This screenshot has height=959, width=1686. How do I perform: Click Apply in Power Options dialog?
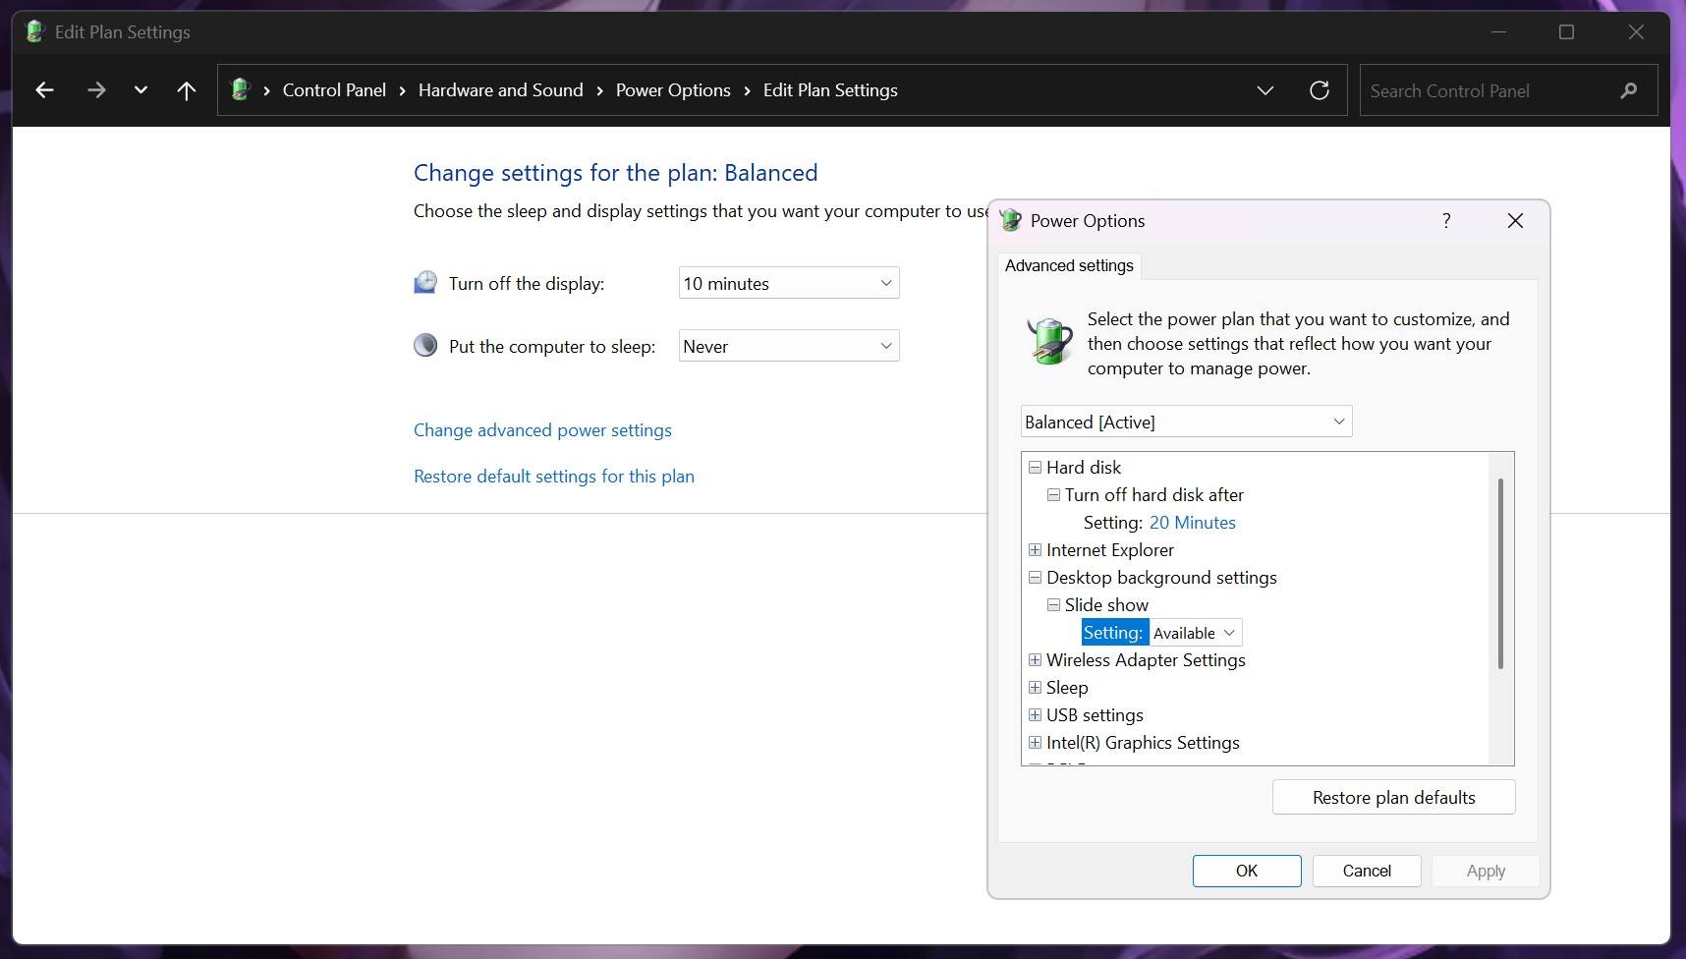click(x=1486, y=871)
